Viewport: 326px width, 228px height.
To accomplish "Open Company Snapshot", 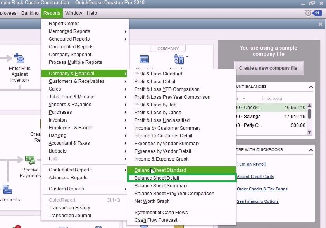I will coord(85,55).
